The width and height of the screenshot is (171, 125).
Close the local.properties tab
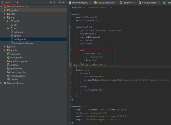[159, 3]
